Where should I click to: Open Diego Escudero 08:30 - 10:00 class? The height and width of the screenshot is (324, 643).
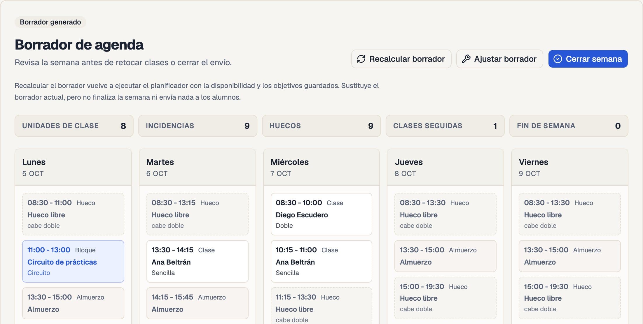321,214
